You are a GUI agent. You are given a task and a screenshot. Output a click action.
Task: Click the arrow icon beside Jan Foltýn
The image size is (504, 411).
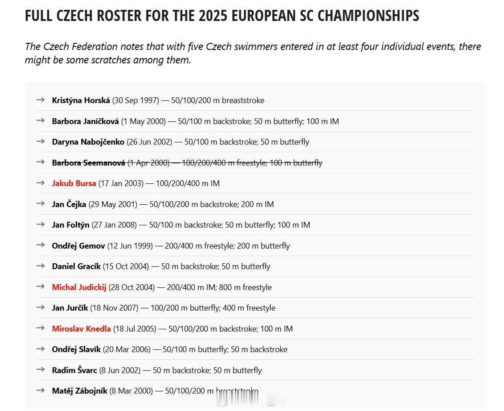click(x=41, y=224)
